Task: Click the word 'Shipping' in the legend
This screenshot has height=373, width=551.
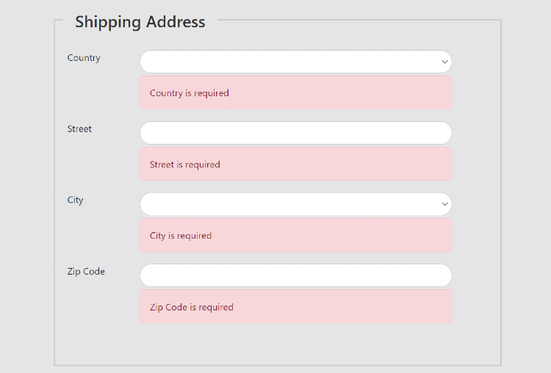Action: click(x=107, y=22)
